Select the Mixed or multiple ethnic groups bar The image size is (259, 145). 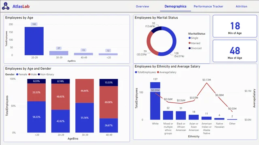point(168,115)
